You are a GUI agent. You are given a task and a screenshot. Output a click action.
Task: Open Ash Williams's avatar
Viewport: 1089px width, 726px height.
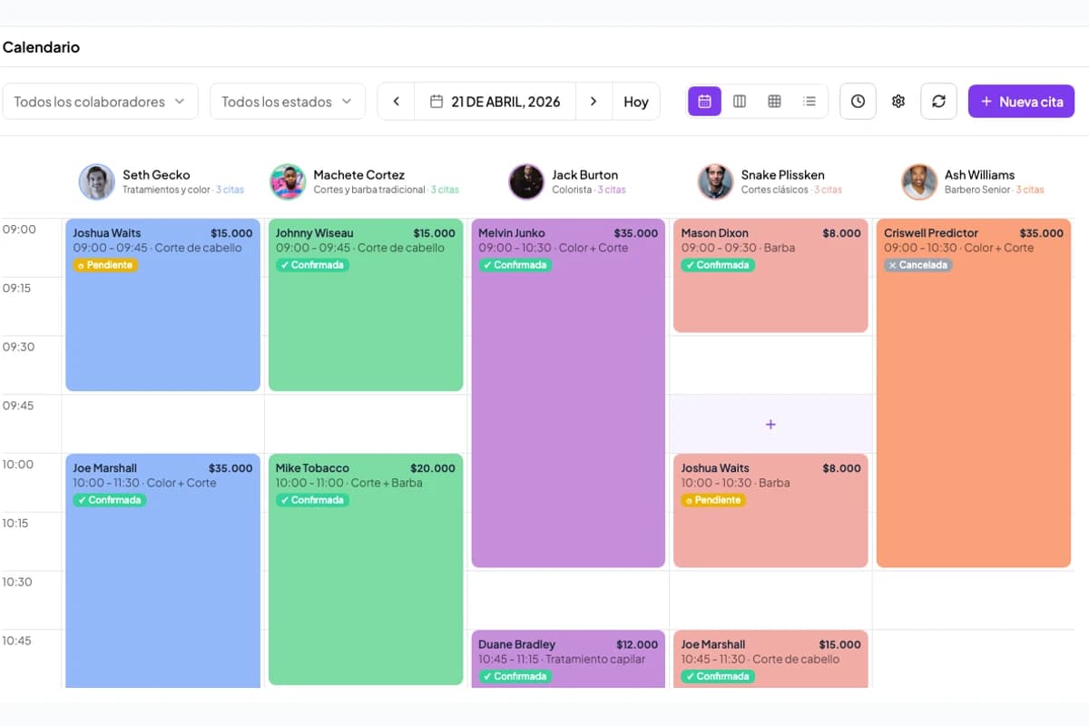(x=919, y=181)
